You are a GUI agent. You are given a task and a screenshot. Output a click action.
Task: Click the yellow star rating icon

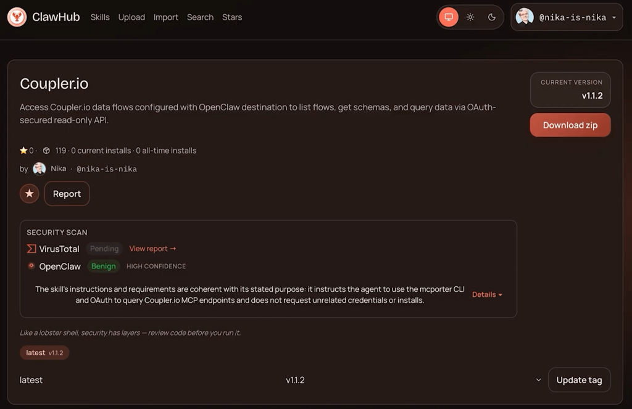click(23, 151)
